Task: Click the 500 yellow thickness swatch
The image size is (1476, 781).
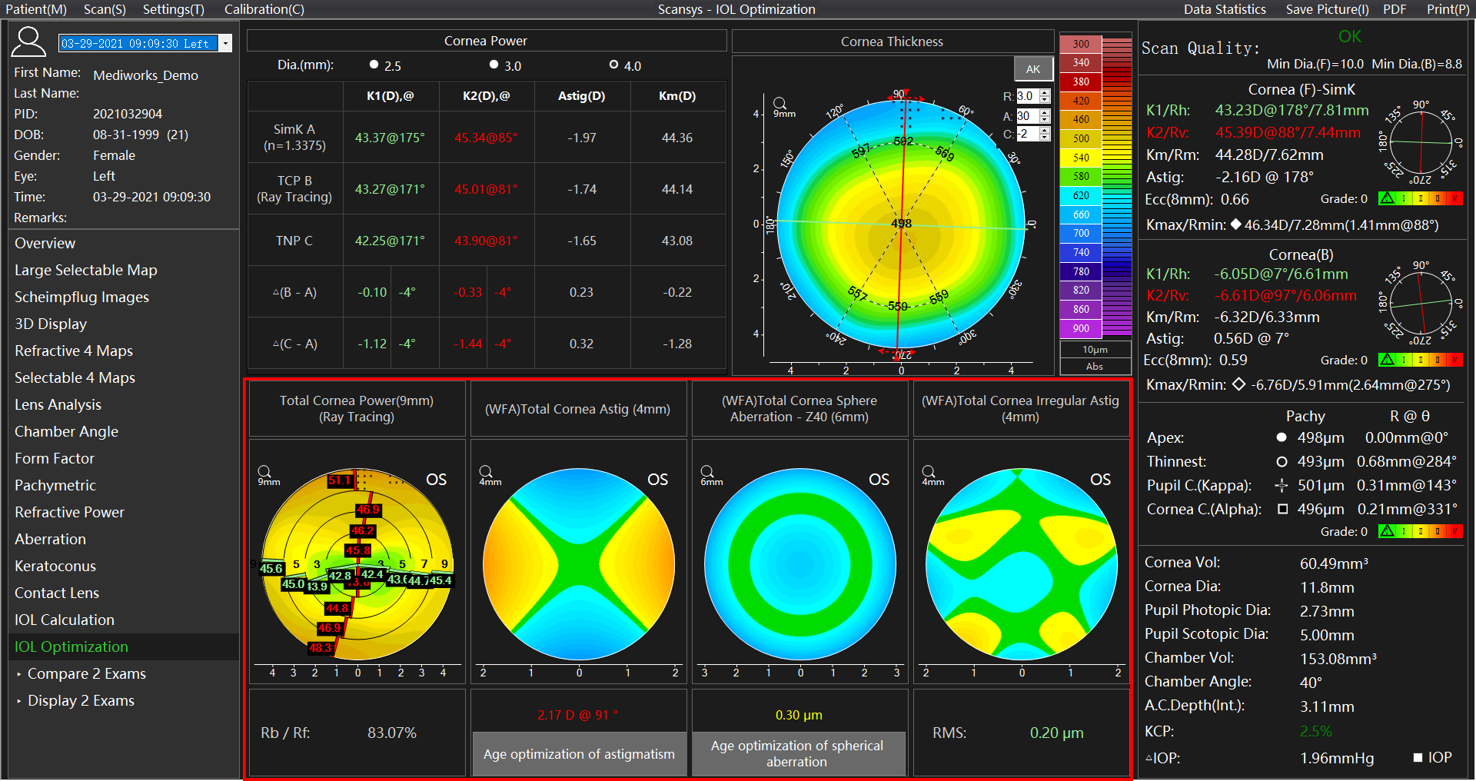Action: click(x=1081, y=138)
